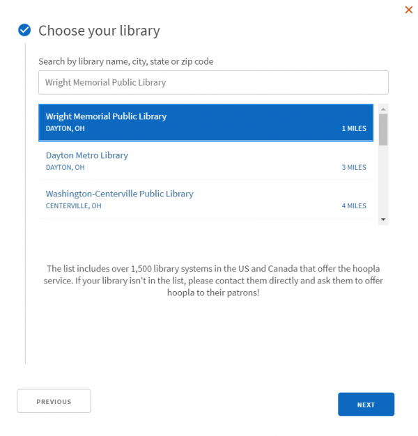Click the 1 MILES distance label
Screen dimensions: 418x436
point(354,128)
